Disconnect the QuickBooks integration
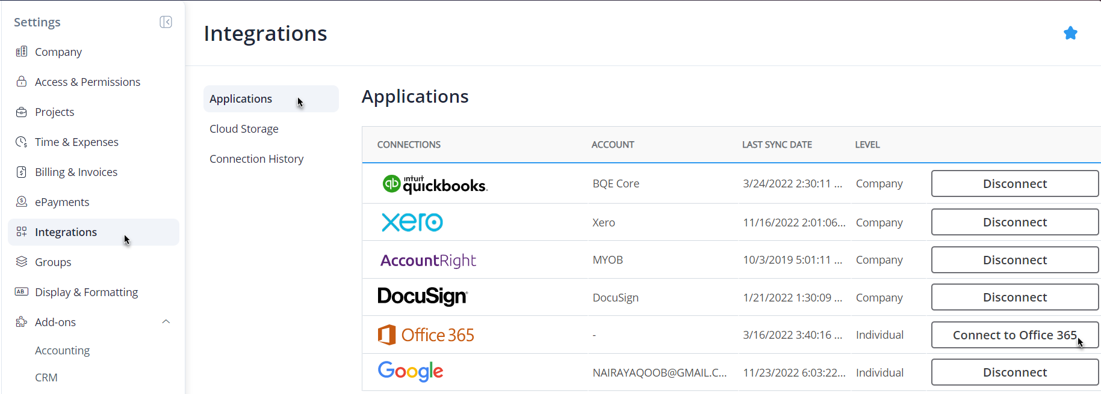The width and height of the screenshot is (1101, 394). 1015,184
